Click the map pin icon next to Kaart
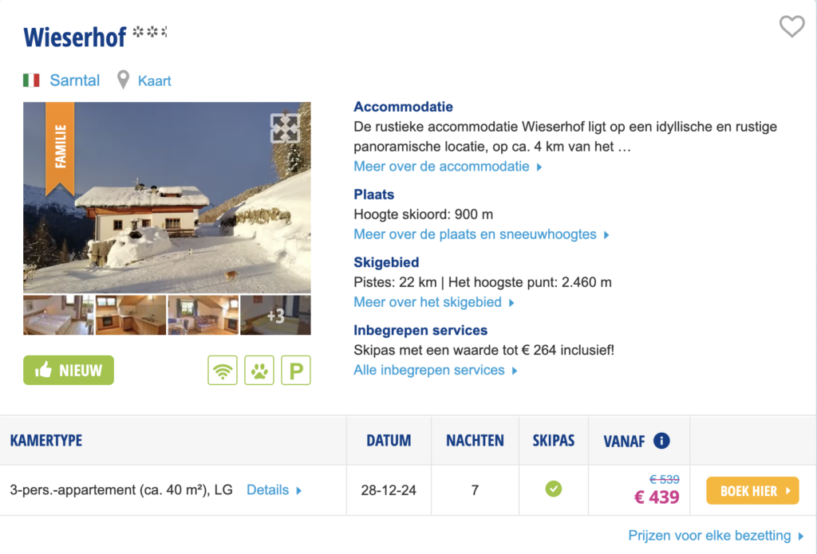 point(123,81)
